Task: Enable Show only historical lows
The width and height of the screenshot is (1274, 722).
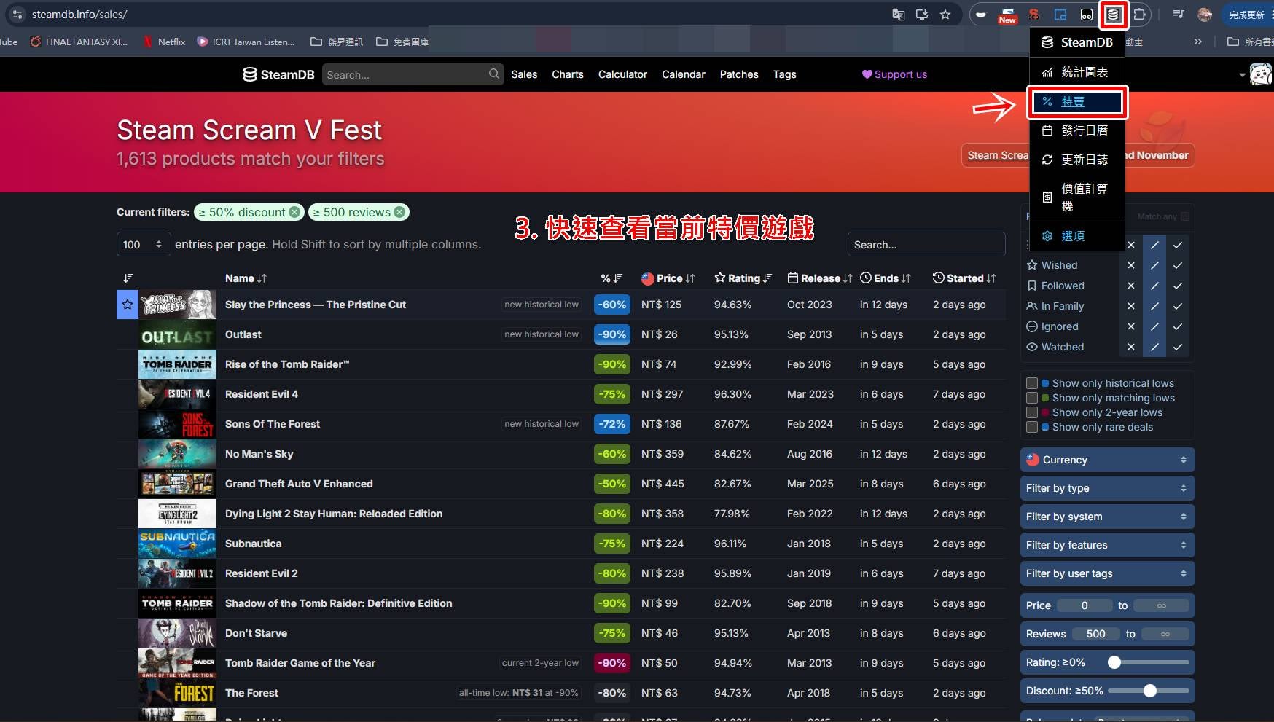Action: point(1032,383)
